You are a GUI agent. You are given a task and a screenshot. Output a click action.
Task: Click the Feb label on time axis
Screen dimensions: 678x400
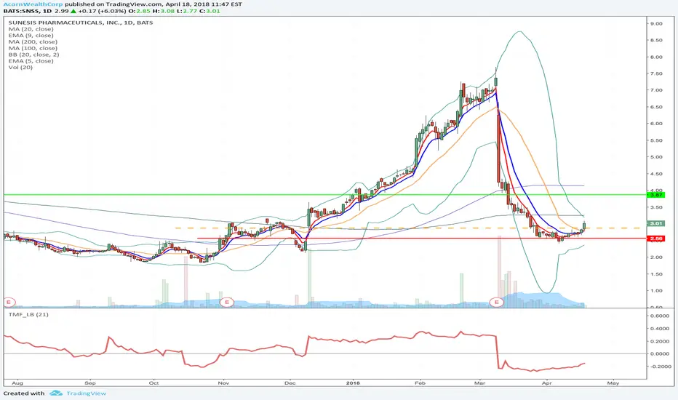pyautogui.click(x=420, y=383)
